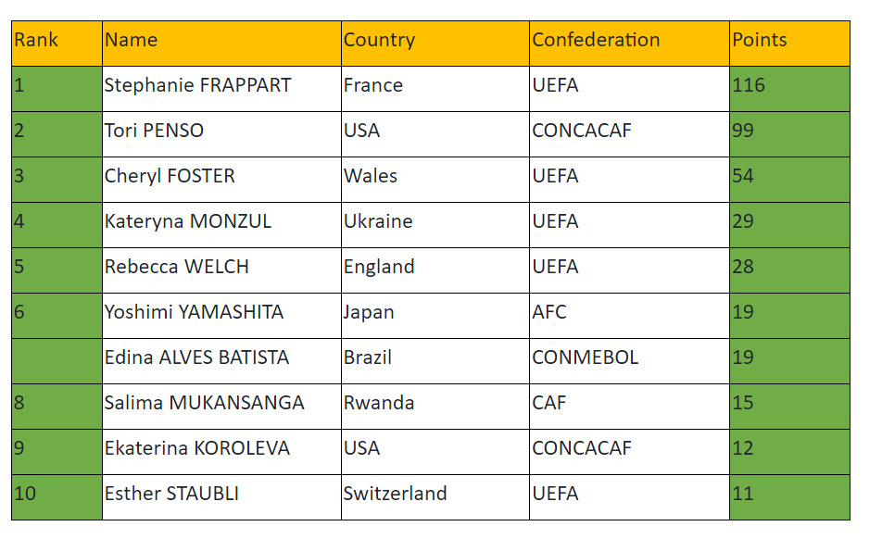Image resolution: width=882 pixels, height=539 pixels.
Task: Select the Edina ALVES BATISTA cell
Action: click(220, 359)
